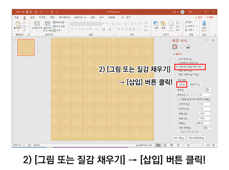The image size is (229, 170).
Task: Click the Undo arrow icon
Action: 41,12
